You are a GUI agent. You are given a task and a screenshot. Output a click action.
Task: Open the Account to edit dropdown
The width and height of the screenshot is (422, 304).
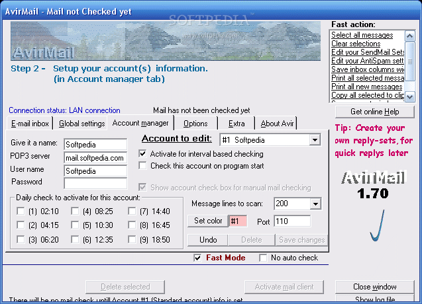point(315,140)
